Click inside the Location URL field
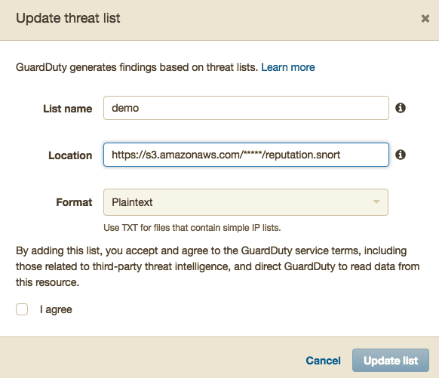 tap(246, 155)
